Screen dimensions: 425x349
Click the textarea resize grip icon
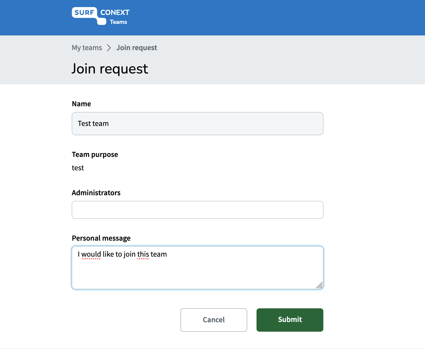(x=319, y=285)
